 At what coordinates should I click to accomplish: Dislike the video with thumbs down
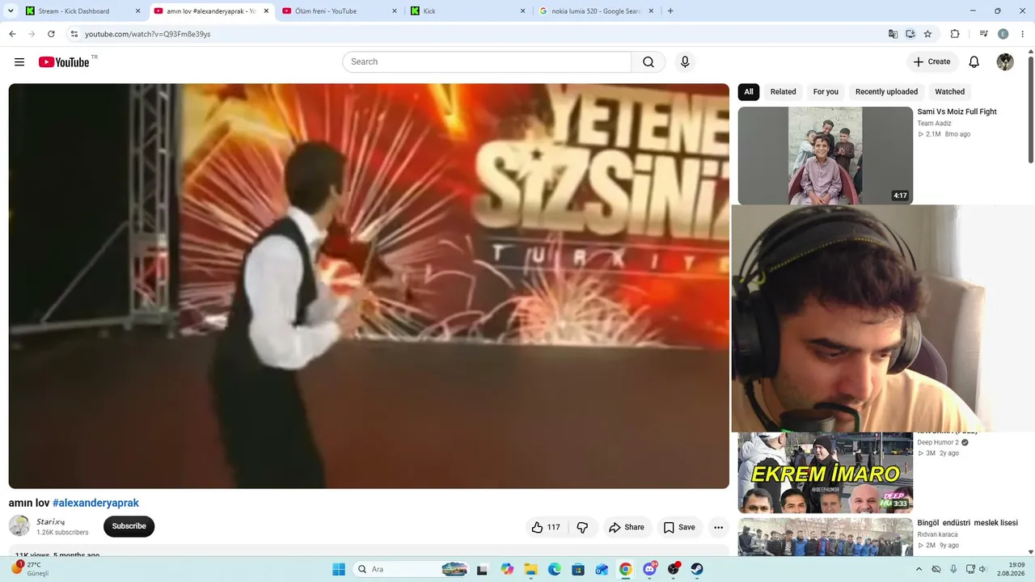(582, 527)
